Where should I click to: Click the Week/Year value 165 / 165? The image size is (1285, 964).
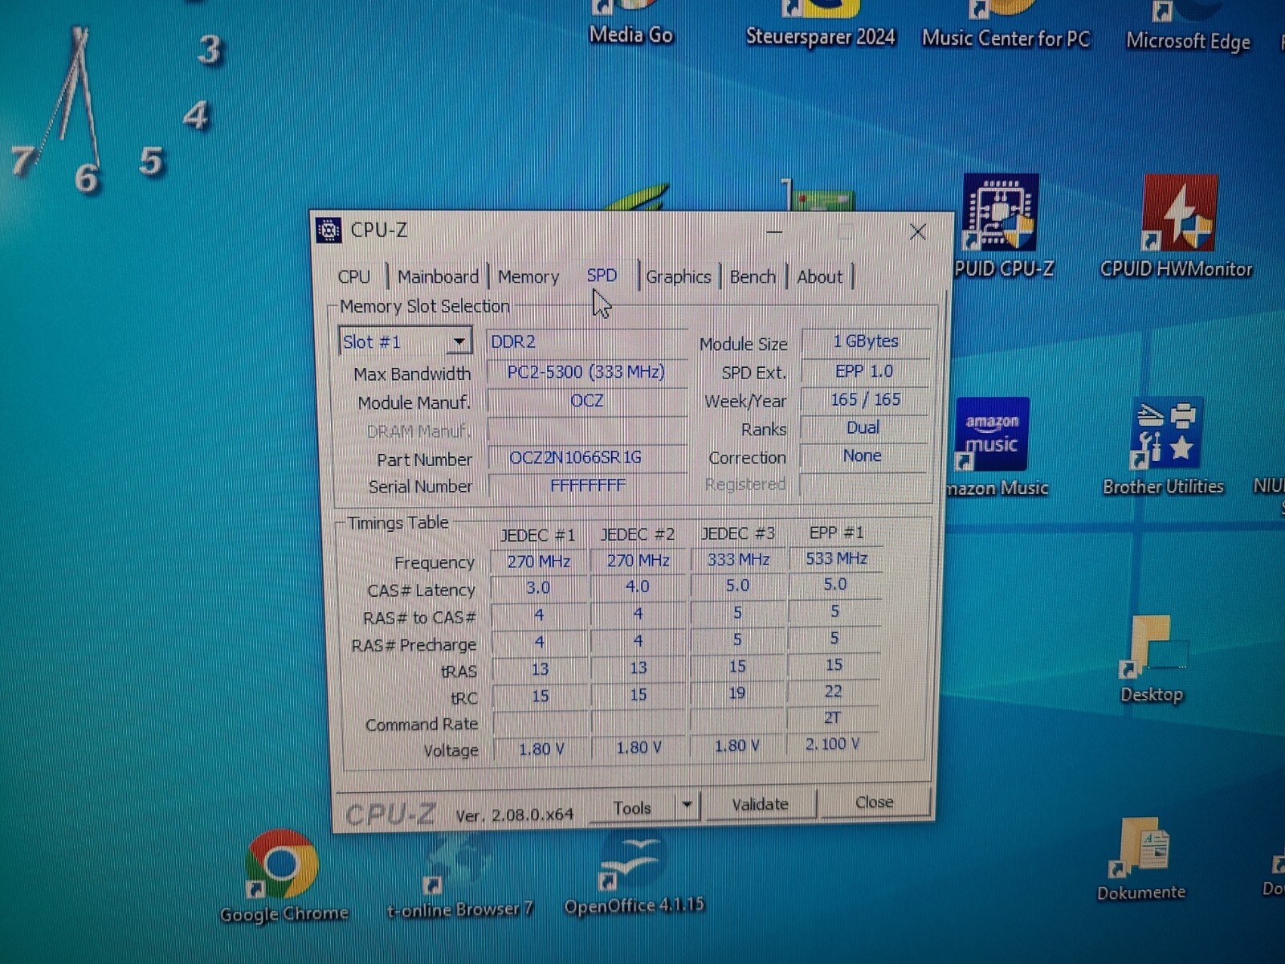865,399
